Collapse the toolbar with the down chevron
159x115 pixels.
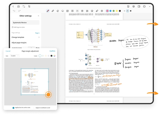pyautogui.click(x=150, y=7)
